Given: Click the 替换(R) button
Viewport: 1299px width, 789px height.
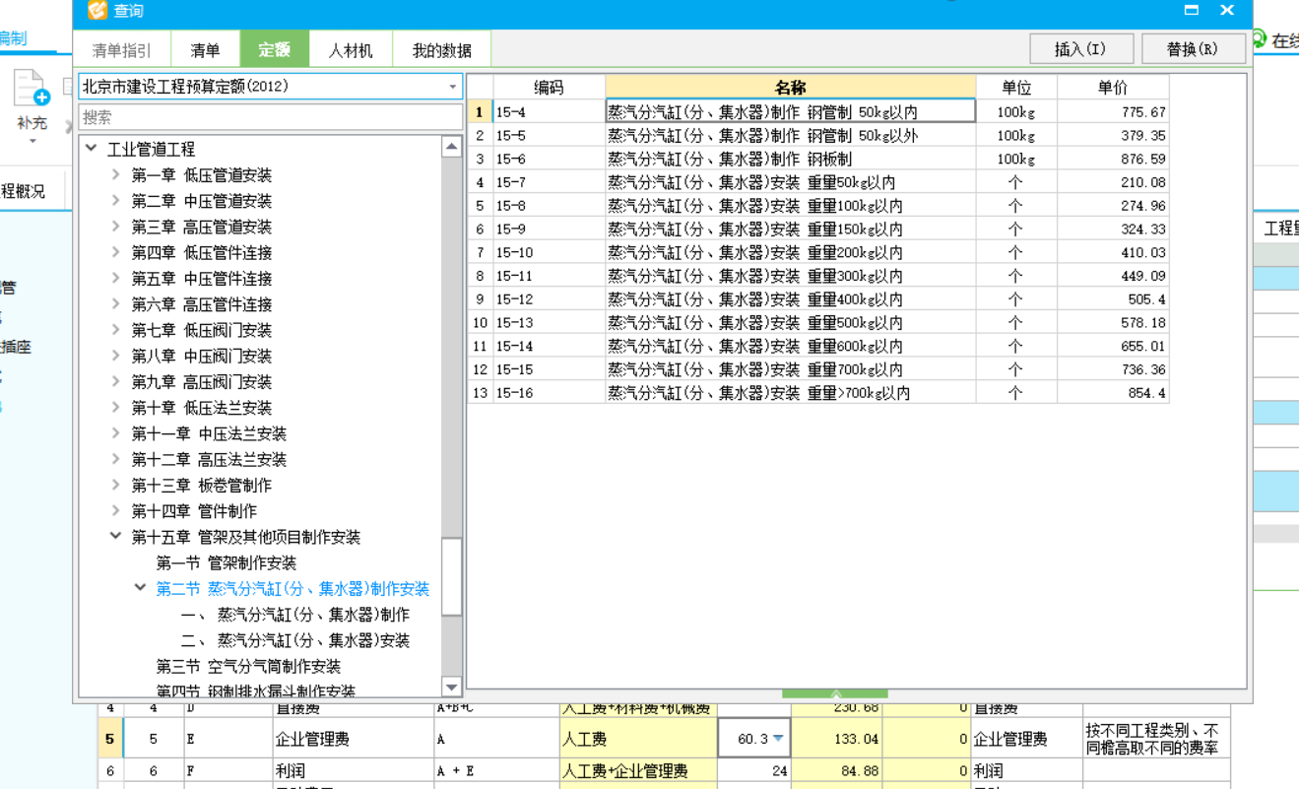Looking at the screenshot, I should click(x=1193, y=49).
